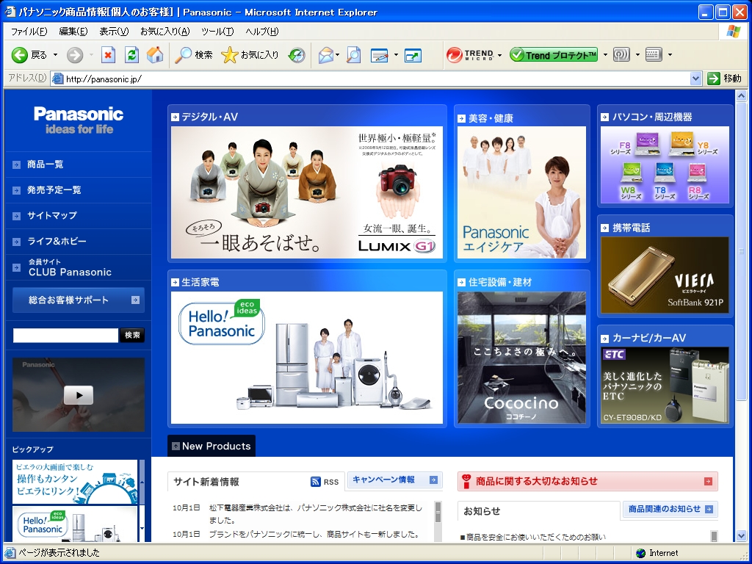Open the キャンペーン情報 tab

(394, 480)
